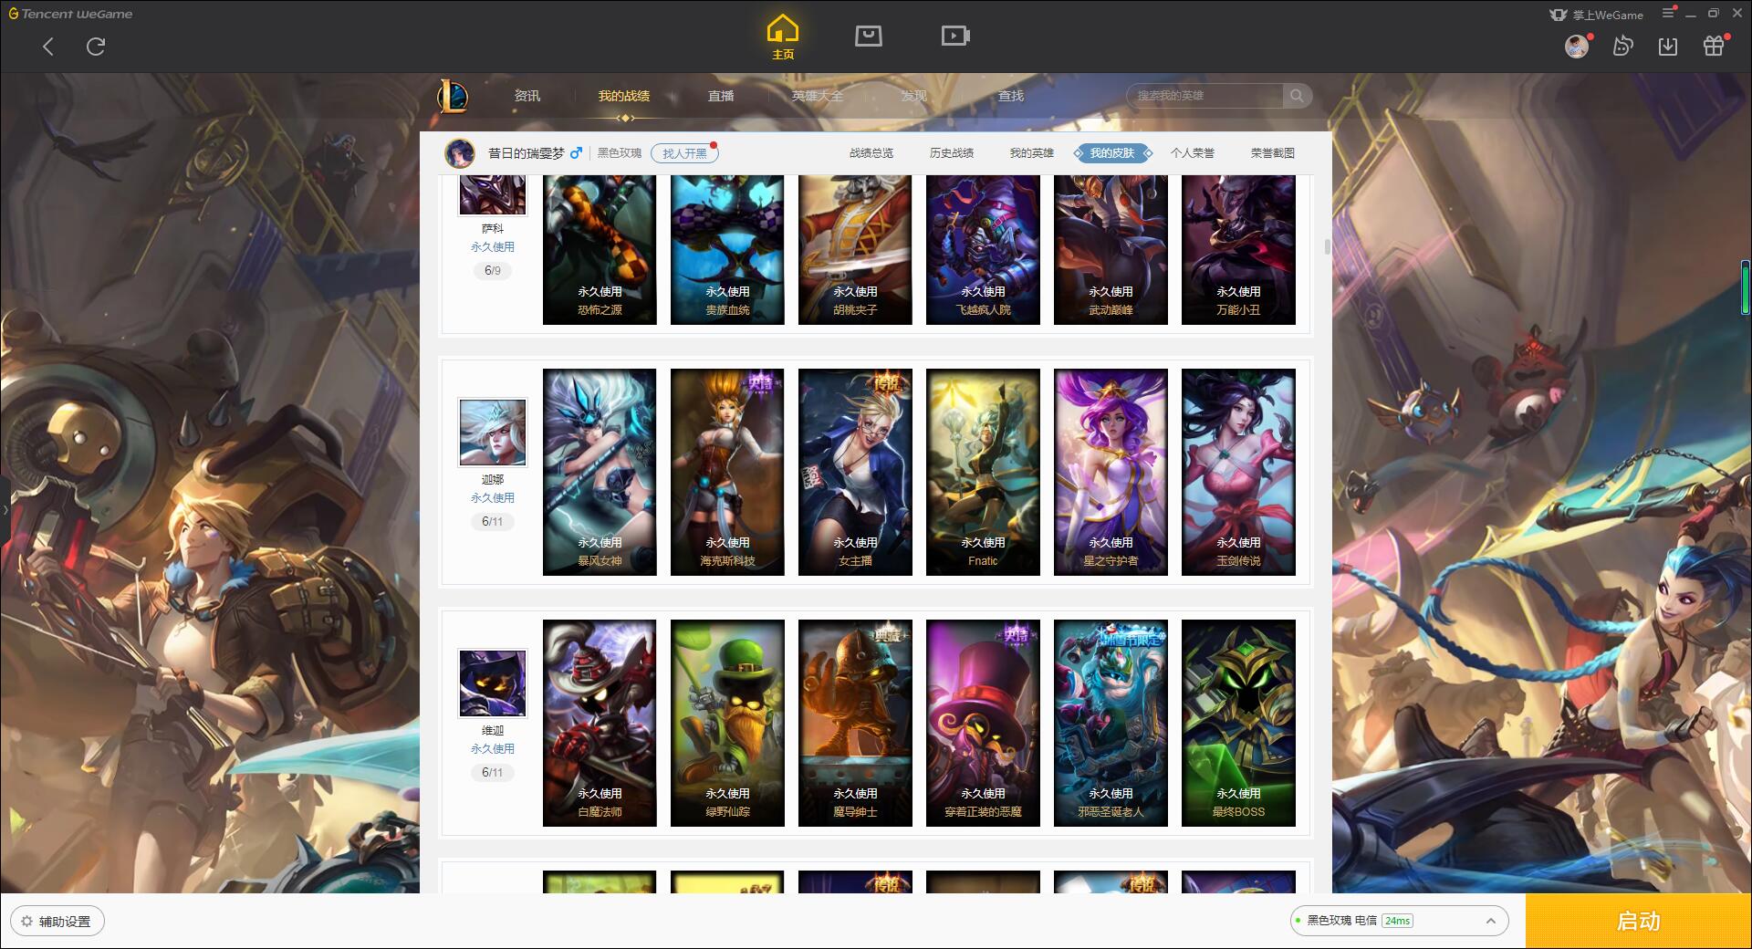The image size is (1752, 949).
Task: Open the 海克斯科技 skin card
Action: point(727,472)
